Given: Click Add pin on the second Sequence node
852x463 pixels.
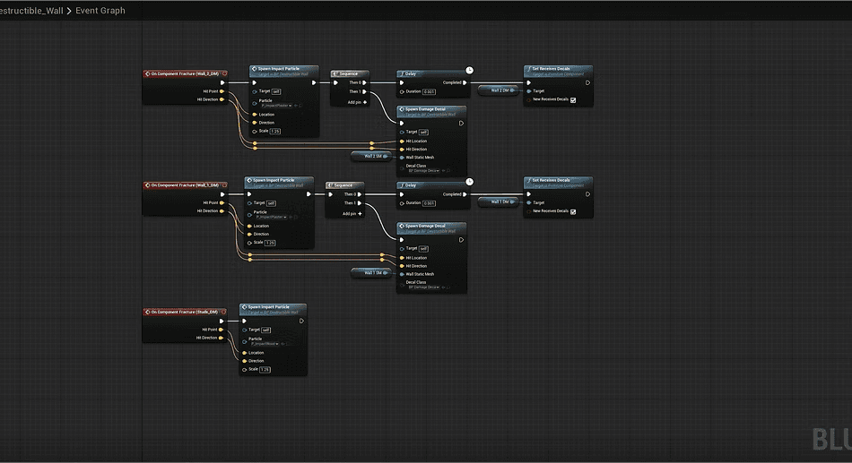Looking at the screenshot, I should point(352,214).
